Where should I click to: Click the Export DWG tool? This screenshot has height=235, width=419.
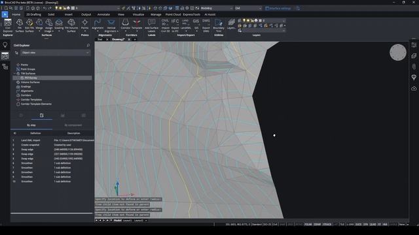pyautogui.click(x=206, y=25)
